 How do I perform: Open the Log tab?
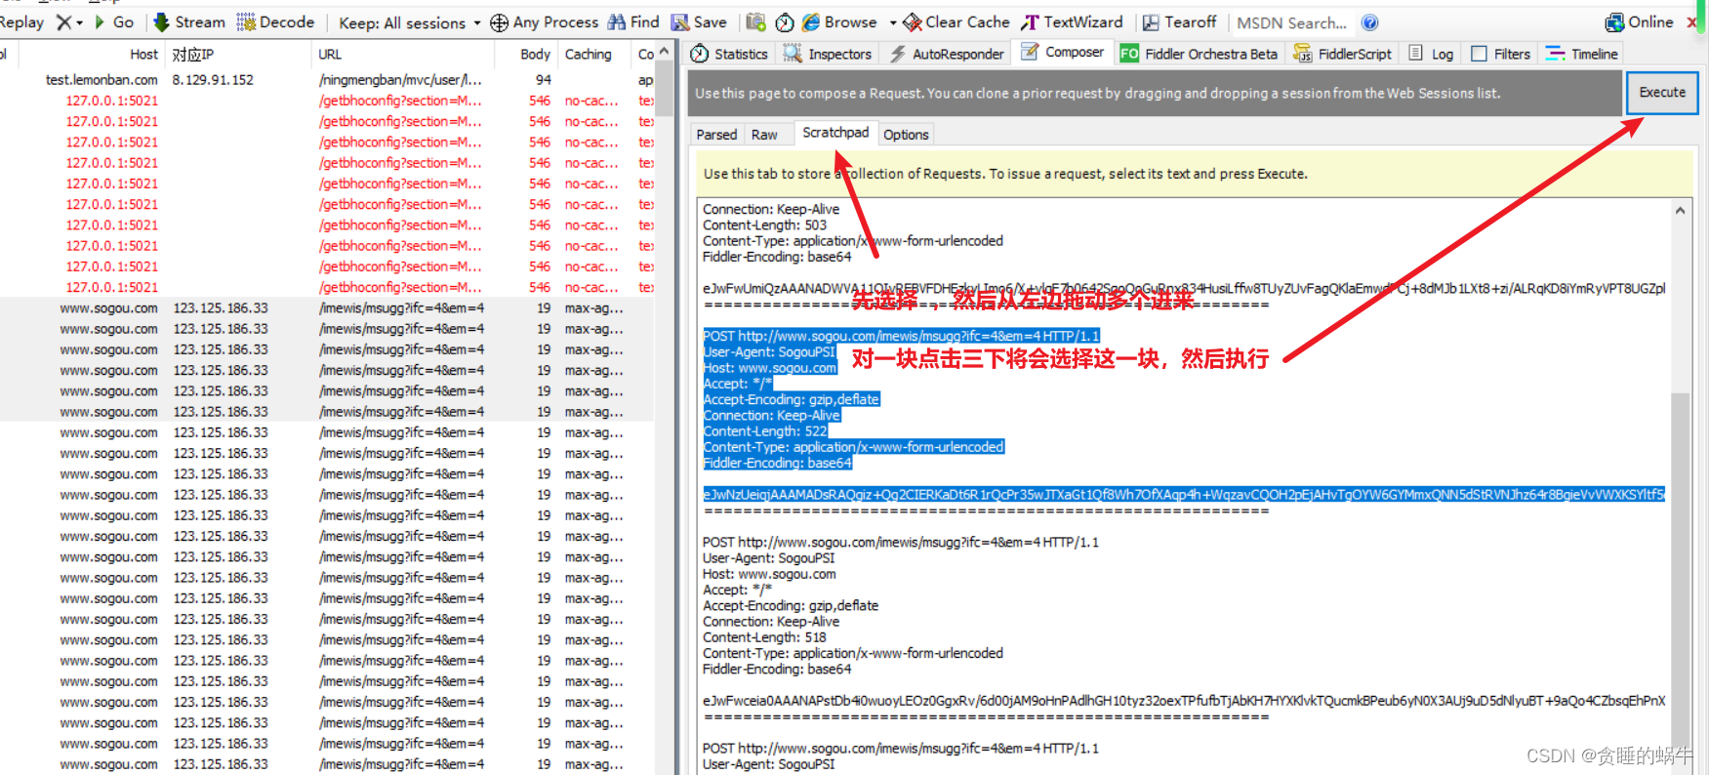1432,54
